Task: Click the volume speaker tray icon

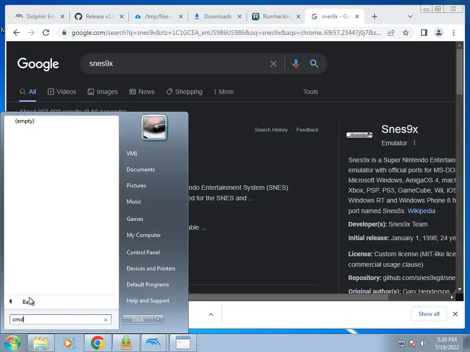Action: pos(424,343)
